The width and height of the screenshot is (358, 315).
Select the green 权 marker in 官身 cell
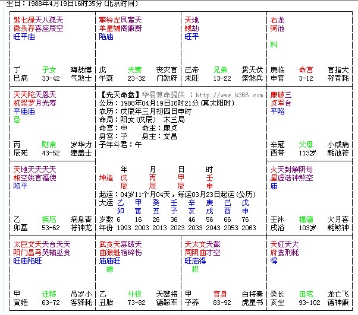[x=195, y=269]
